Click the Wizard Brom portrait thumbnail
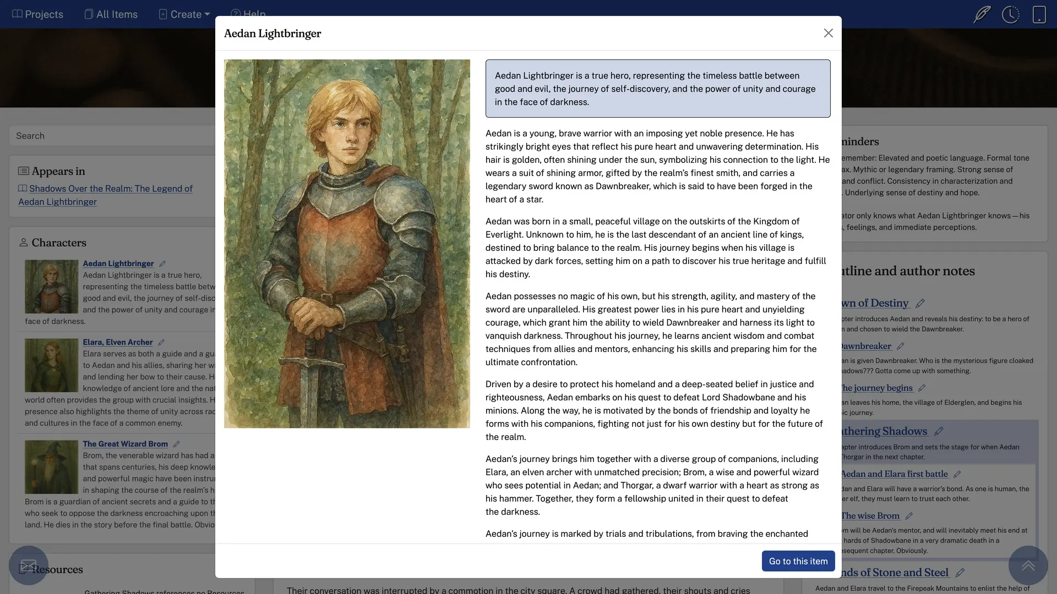 [x=51, y=467]
